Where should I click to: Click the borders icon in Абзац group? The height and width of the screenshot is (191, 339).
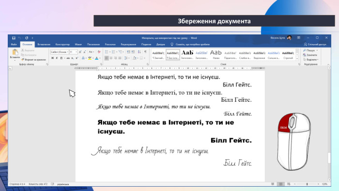click(x=141, y=58)
